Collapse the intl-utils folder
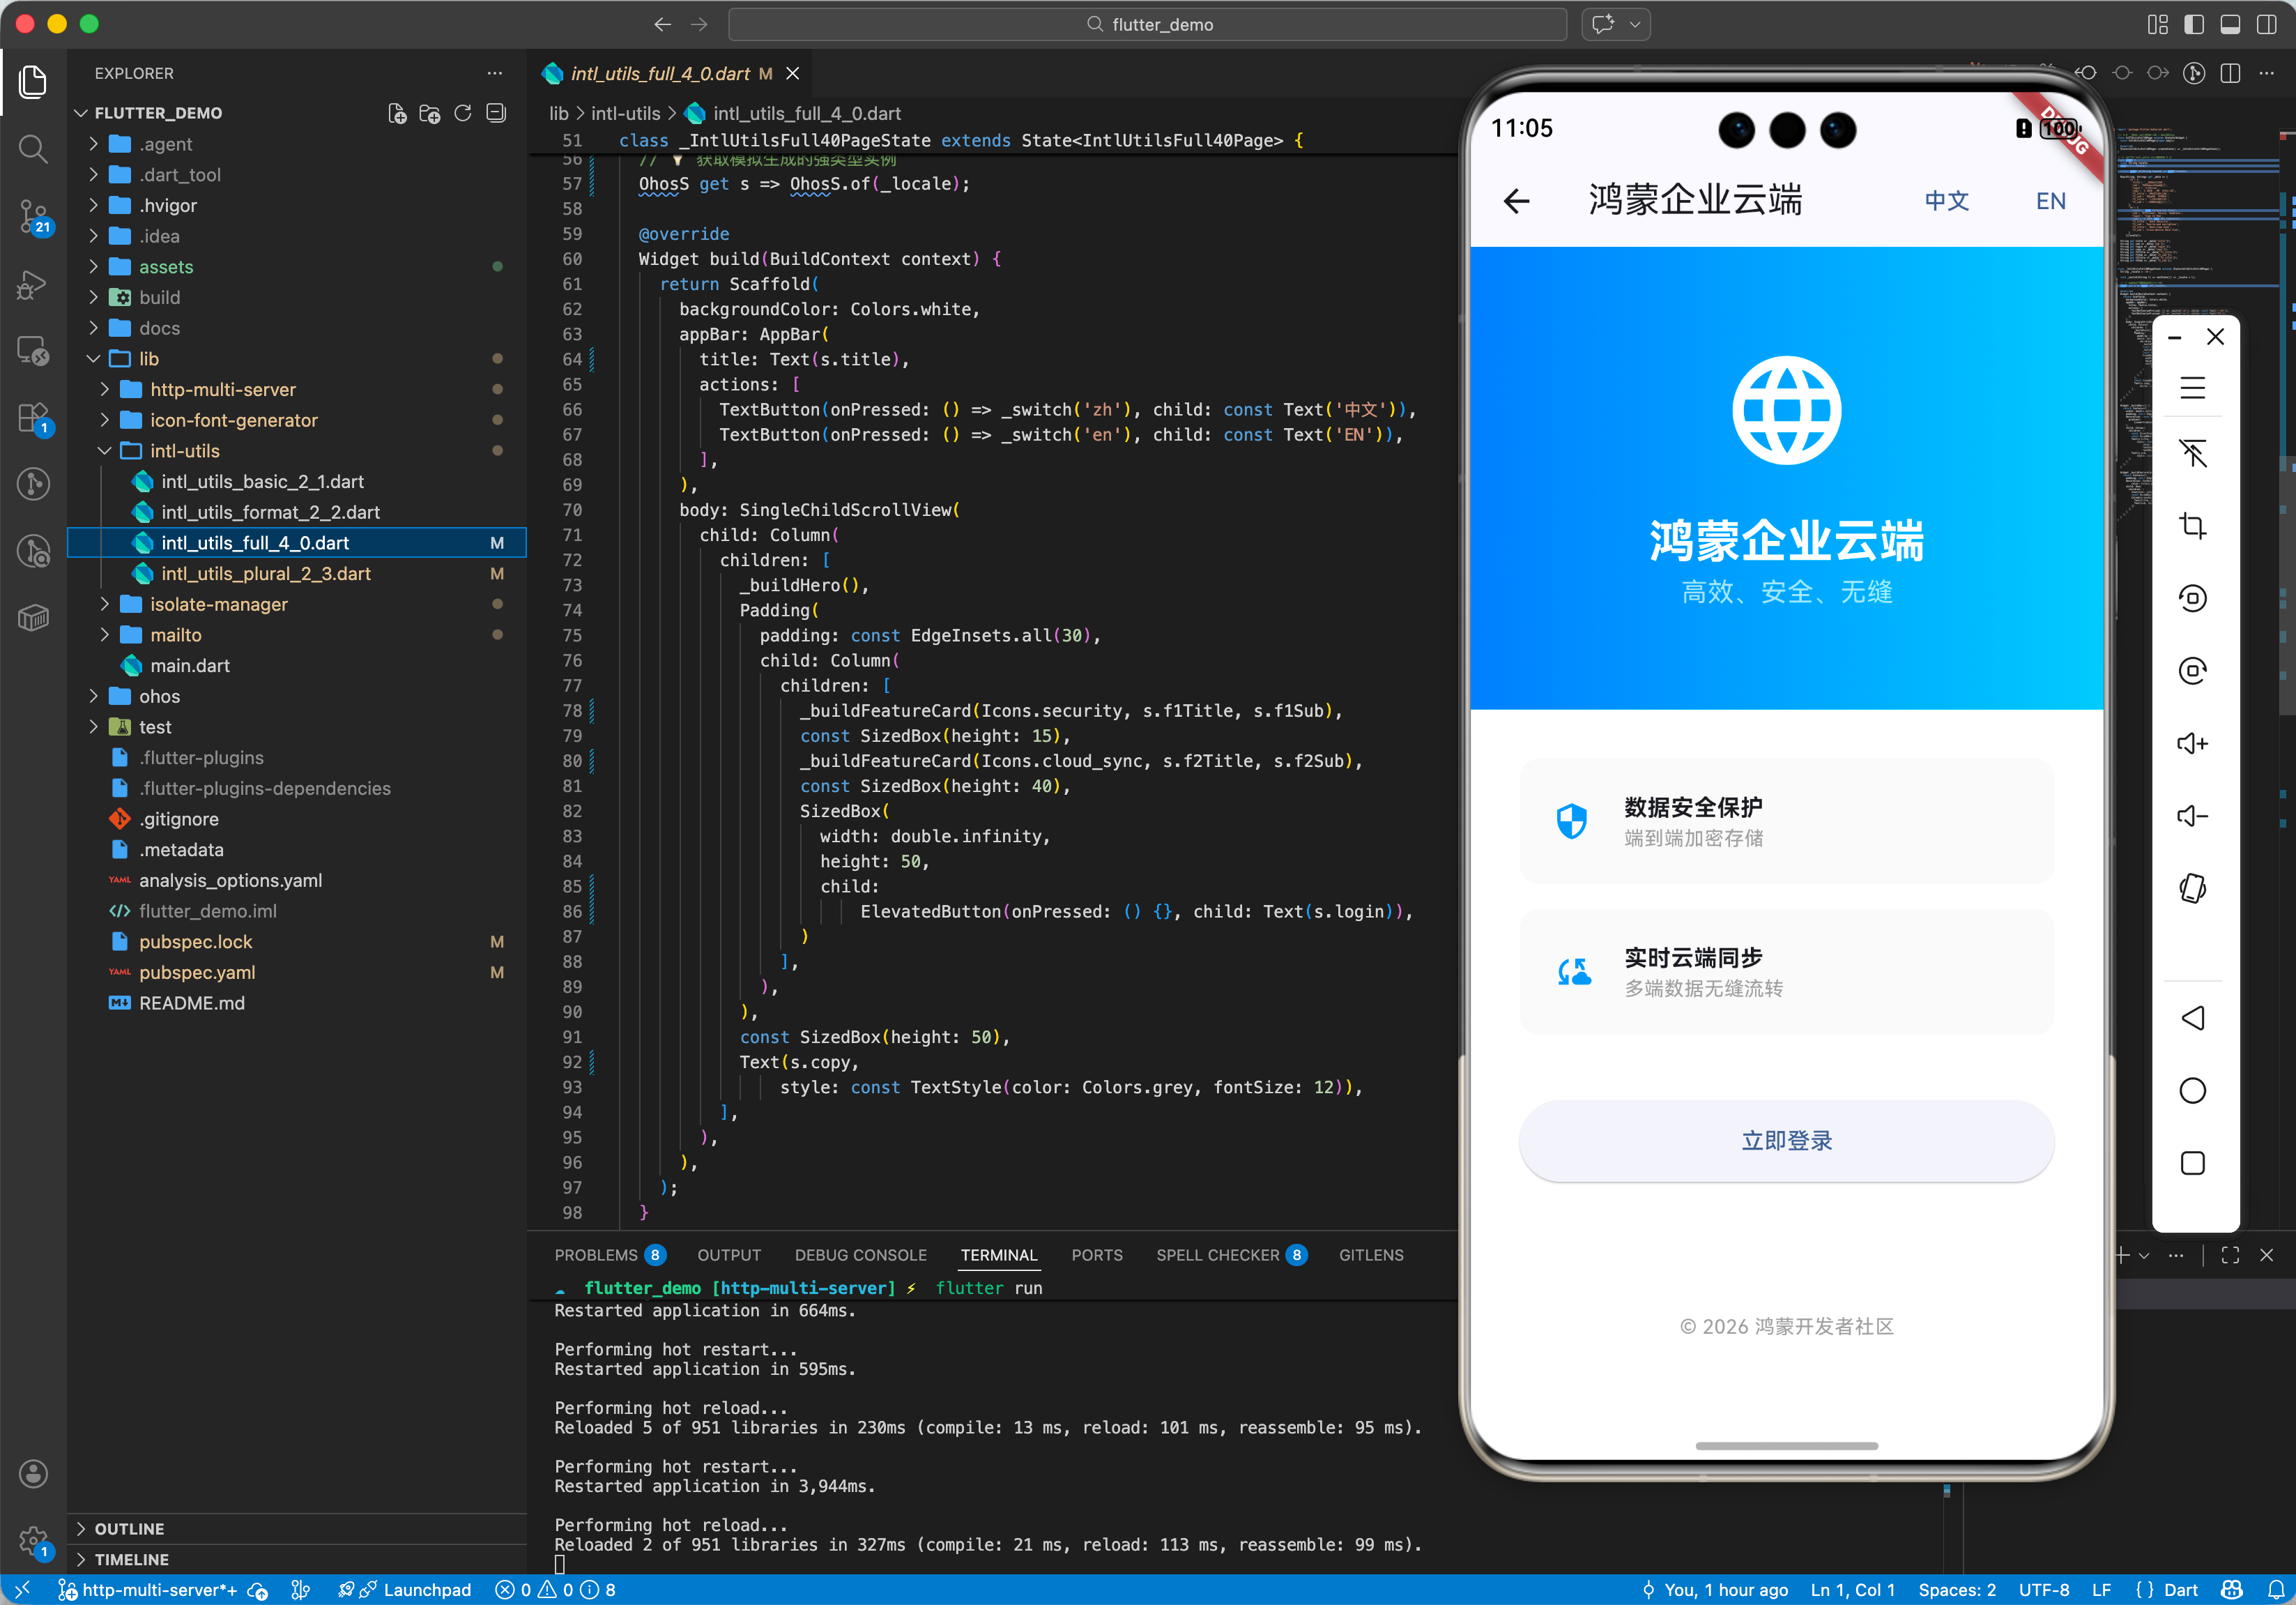Screen dimensions: 2296x1605 184,451
